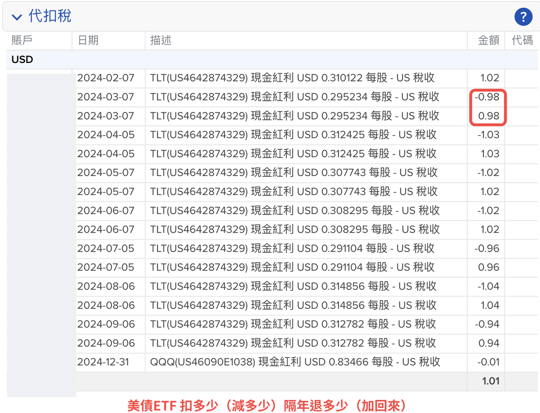The image size is (540, 413).
Task: Click the 代碼 column header
Action: click(x=522, y=40)
